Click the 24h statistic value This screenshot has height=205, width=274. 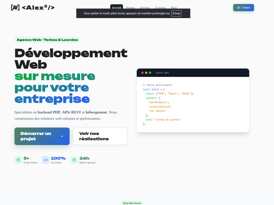(x=84, y=158)
